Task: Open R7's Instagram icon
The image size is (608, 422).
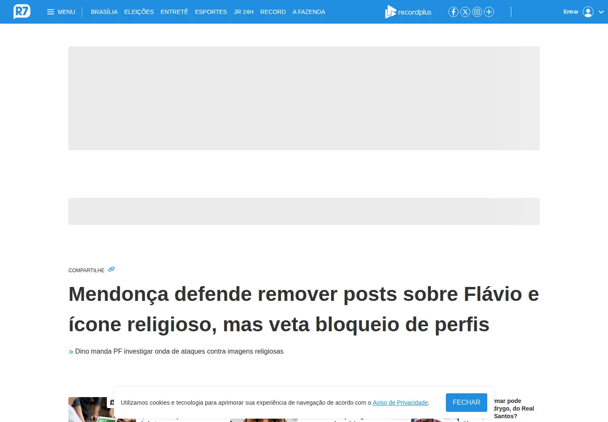Action: click(477, 12)
